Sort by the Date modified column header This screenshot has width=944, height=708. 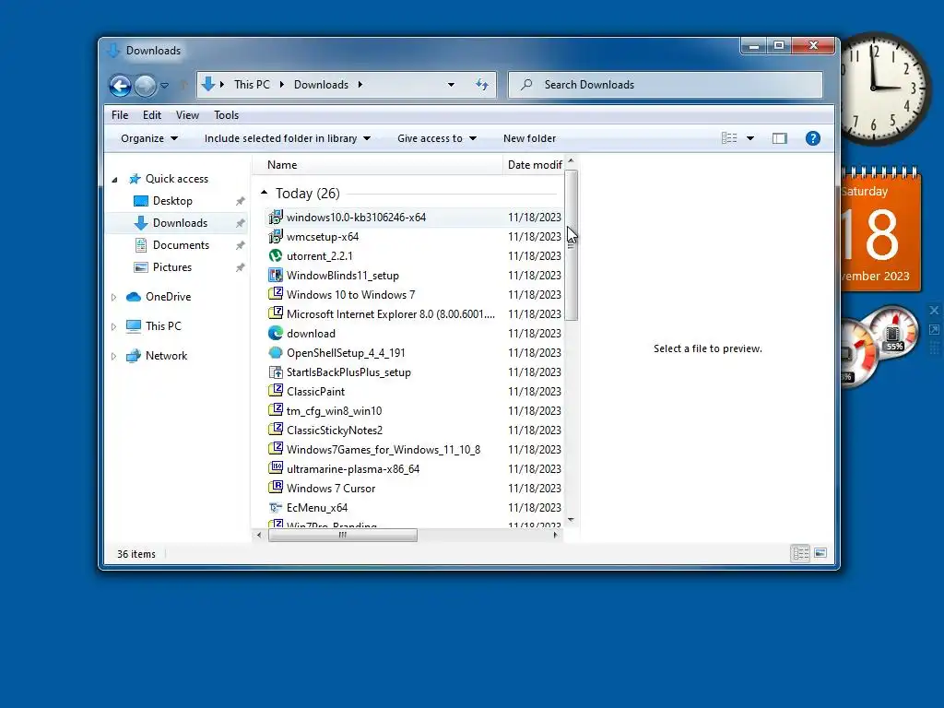pyautogui.click(x=535, y=165)
